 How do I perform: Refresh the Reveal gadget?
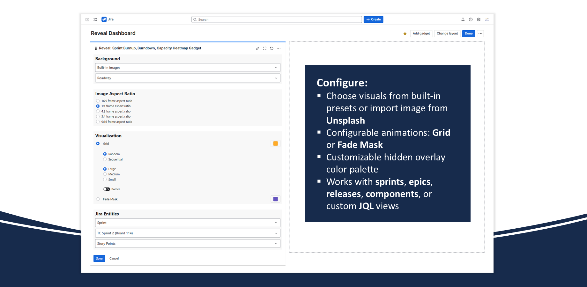pos(271,48)
